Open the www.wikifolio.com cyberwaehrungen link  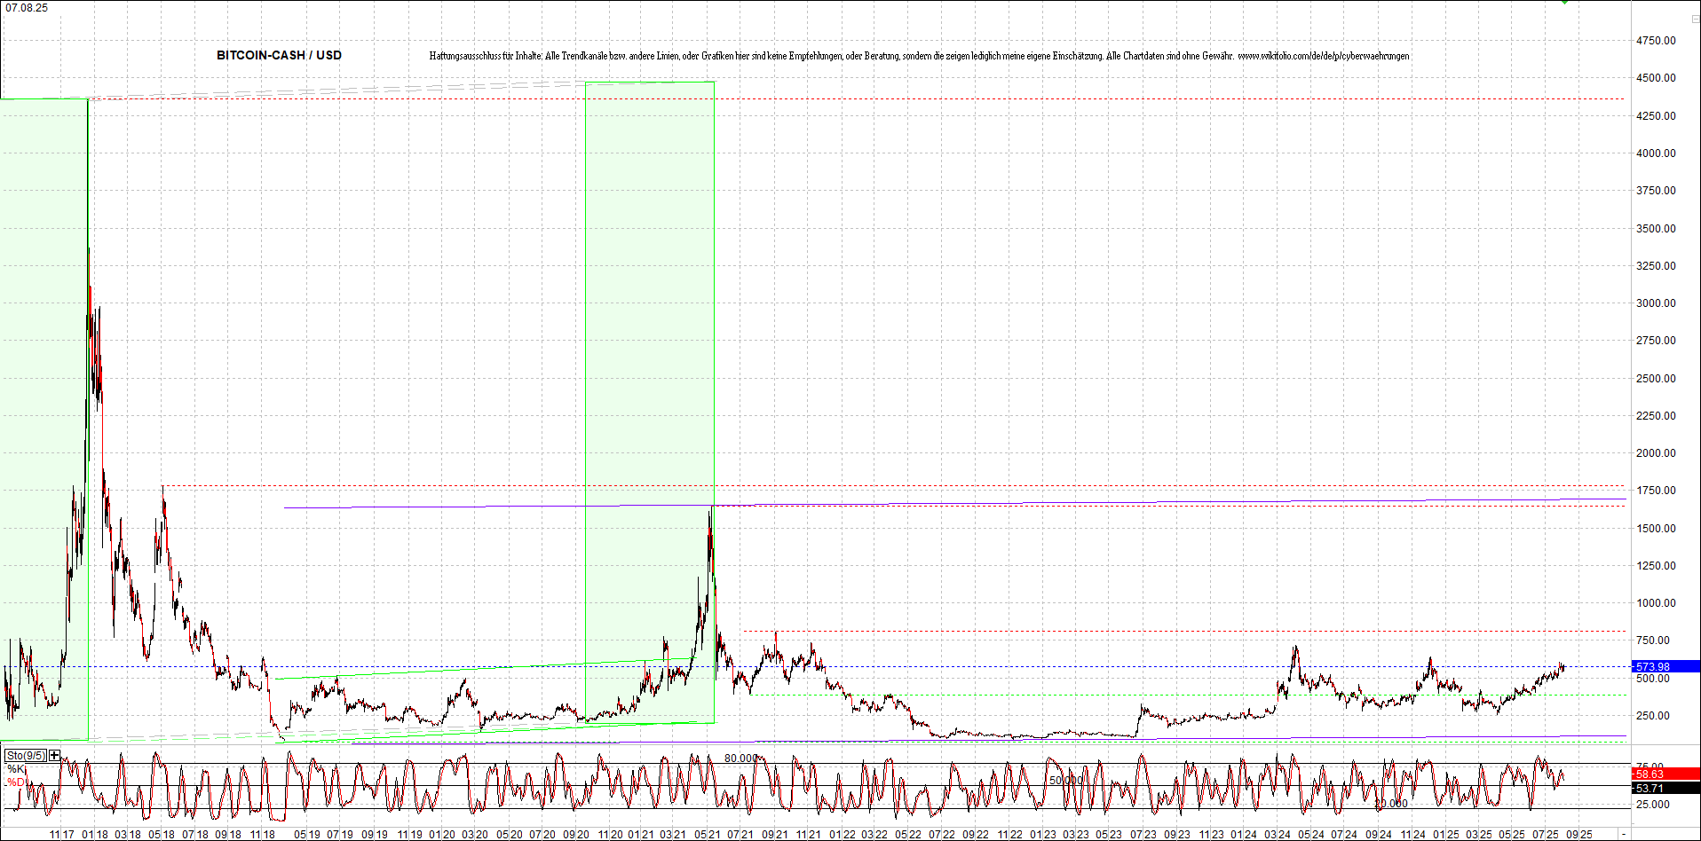1324,56
